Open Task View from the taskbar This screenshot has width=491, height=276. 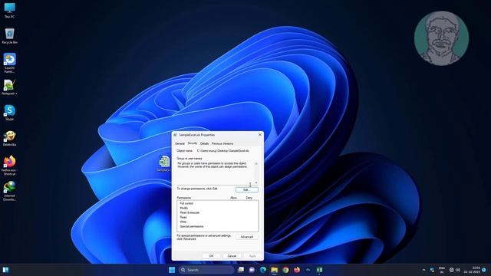click(240, 270)
